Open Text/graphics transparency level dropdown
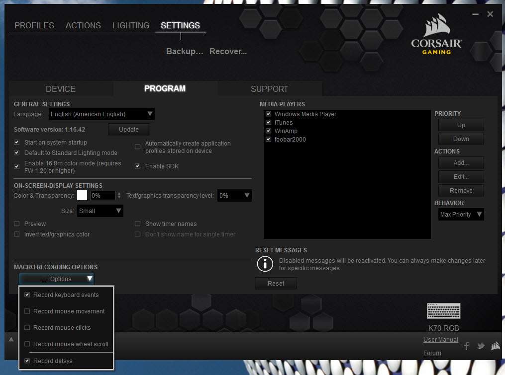The height and width of the screenshot is (375, 505). coord(234,195)
